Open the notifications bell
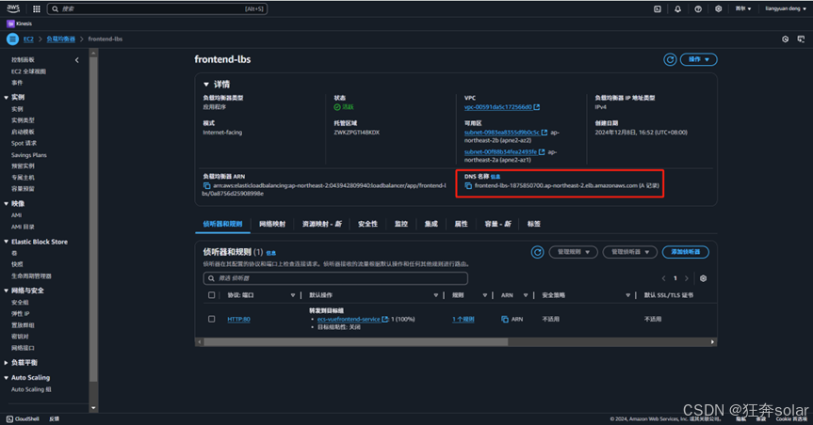The image size is (813, 425). [677, 8]
